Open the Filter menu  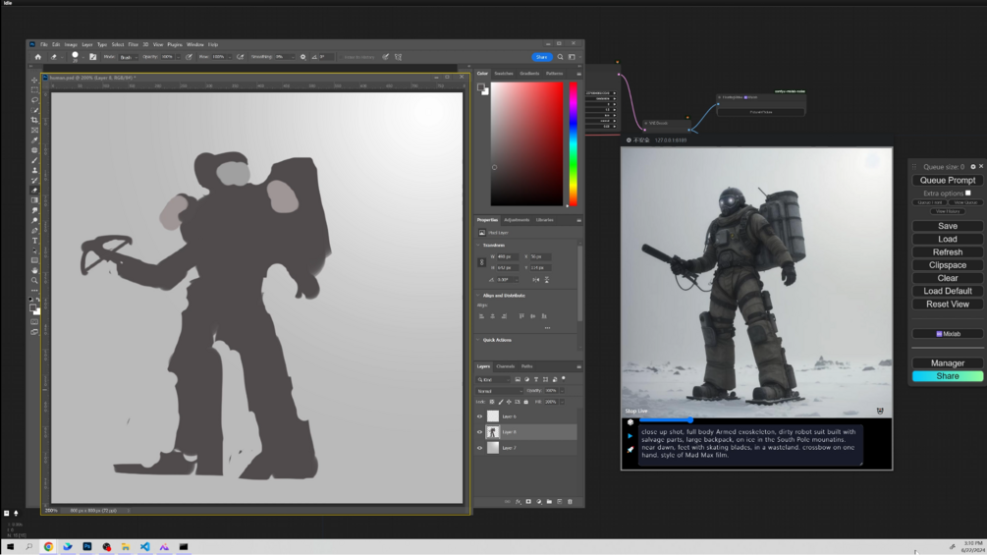133,44
